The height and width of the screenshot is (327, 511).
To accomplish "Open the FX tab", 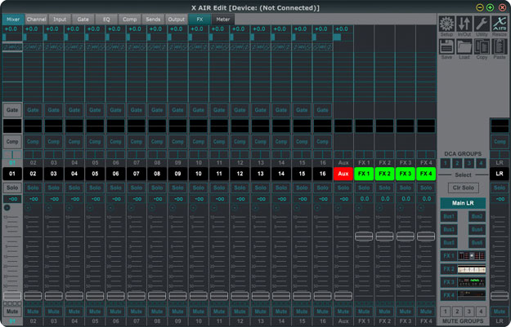I will (199, 20).
